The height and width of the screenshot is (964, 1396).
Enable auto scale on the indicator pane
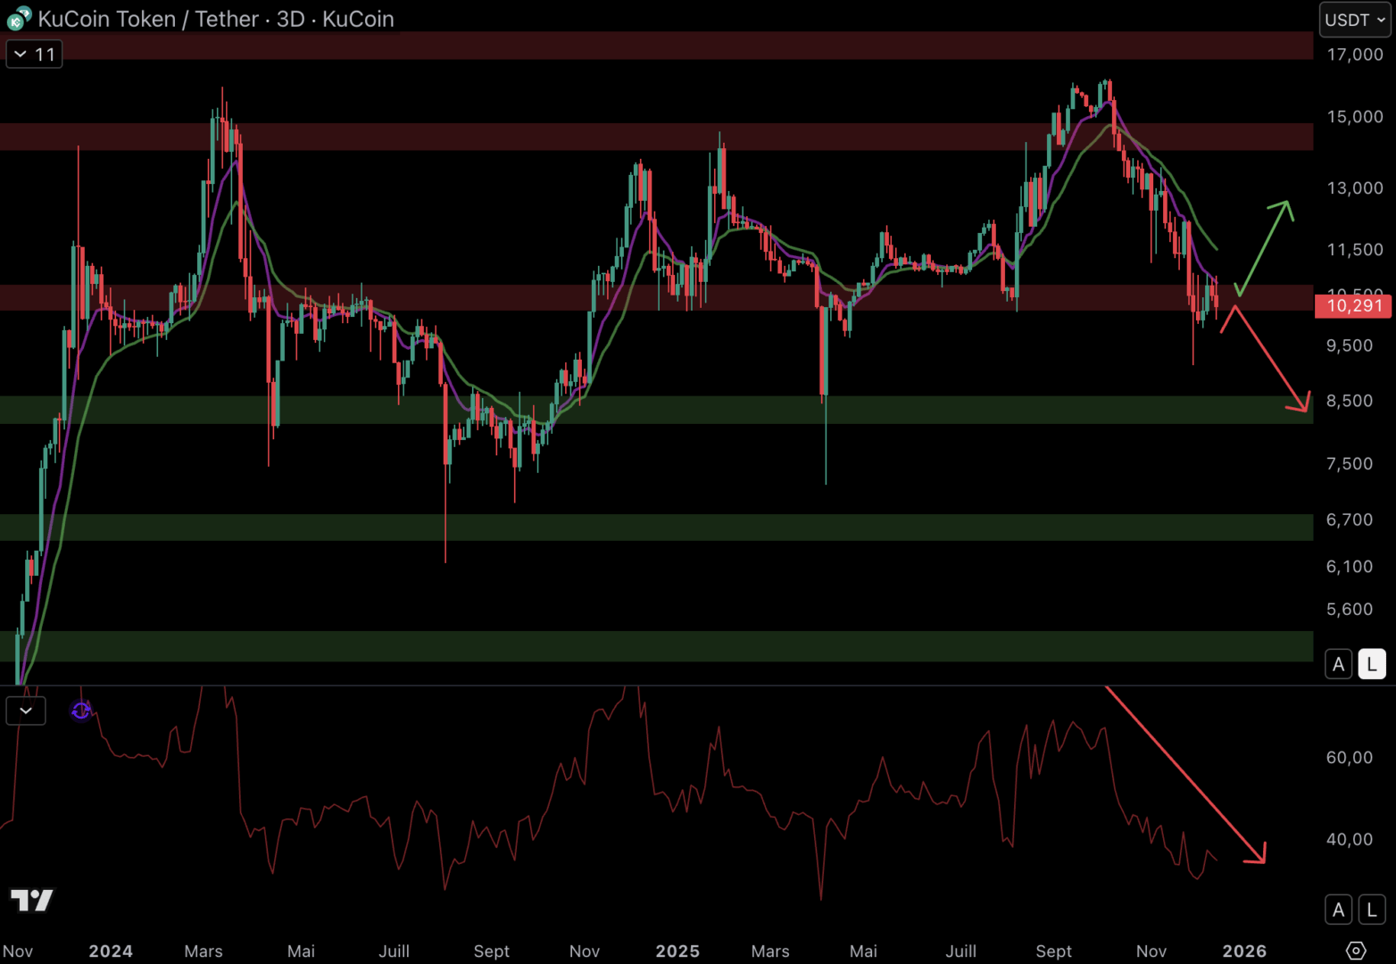tap(1338, 910)
